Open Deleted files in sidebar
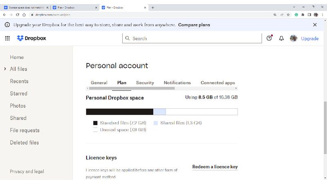This screenshot has height=184, width=327. tap(25, 142)
